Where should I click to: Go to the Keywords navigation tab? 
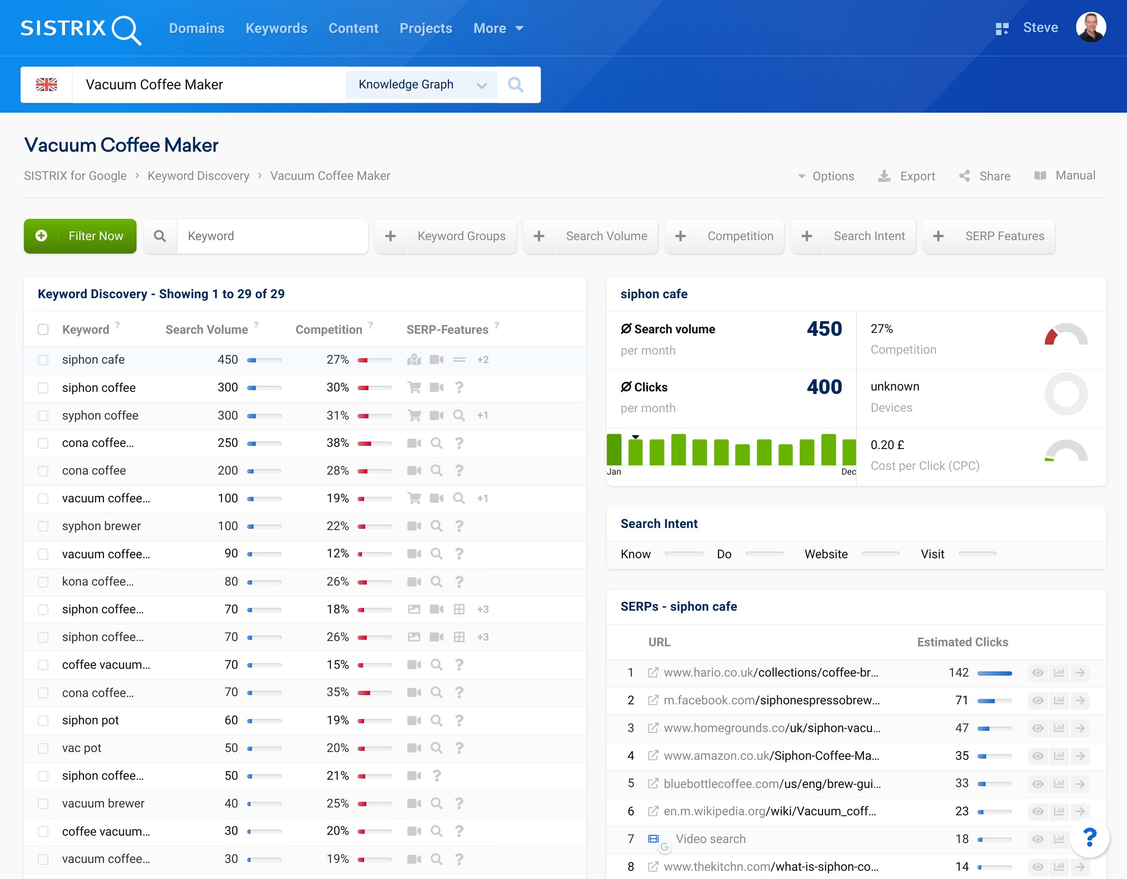point(276,28)
